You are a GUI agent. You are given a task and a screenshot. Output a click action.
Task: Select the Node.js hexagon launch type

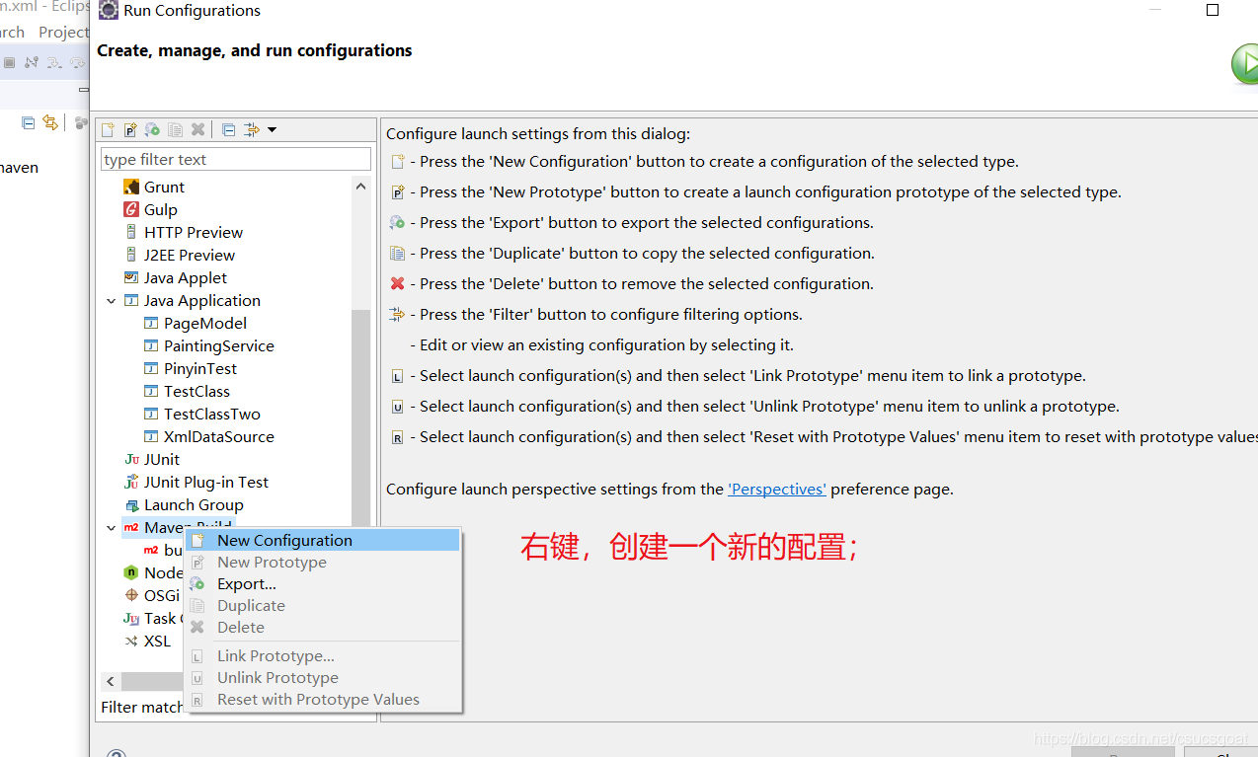pos(153,572)
